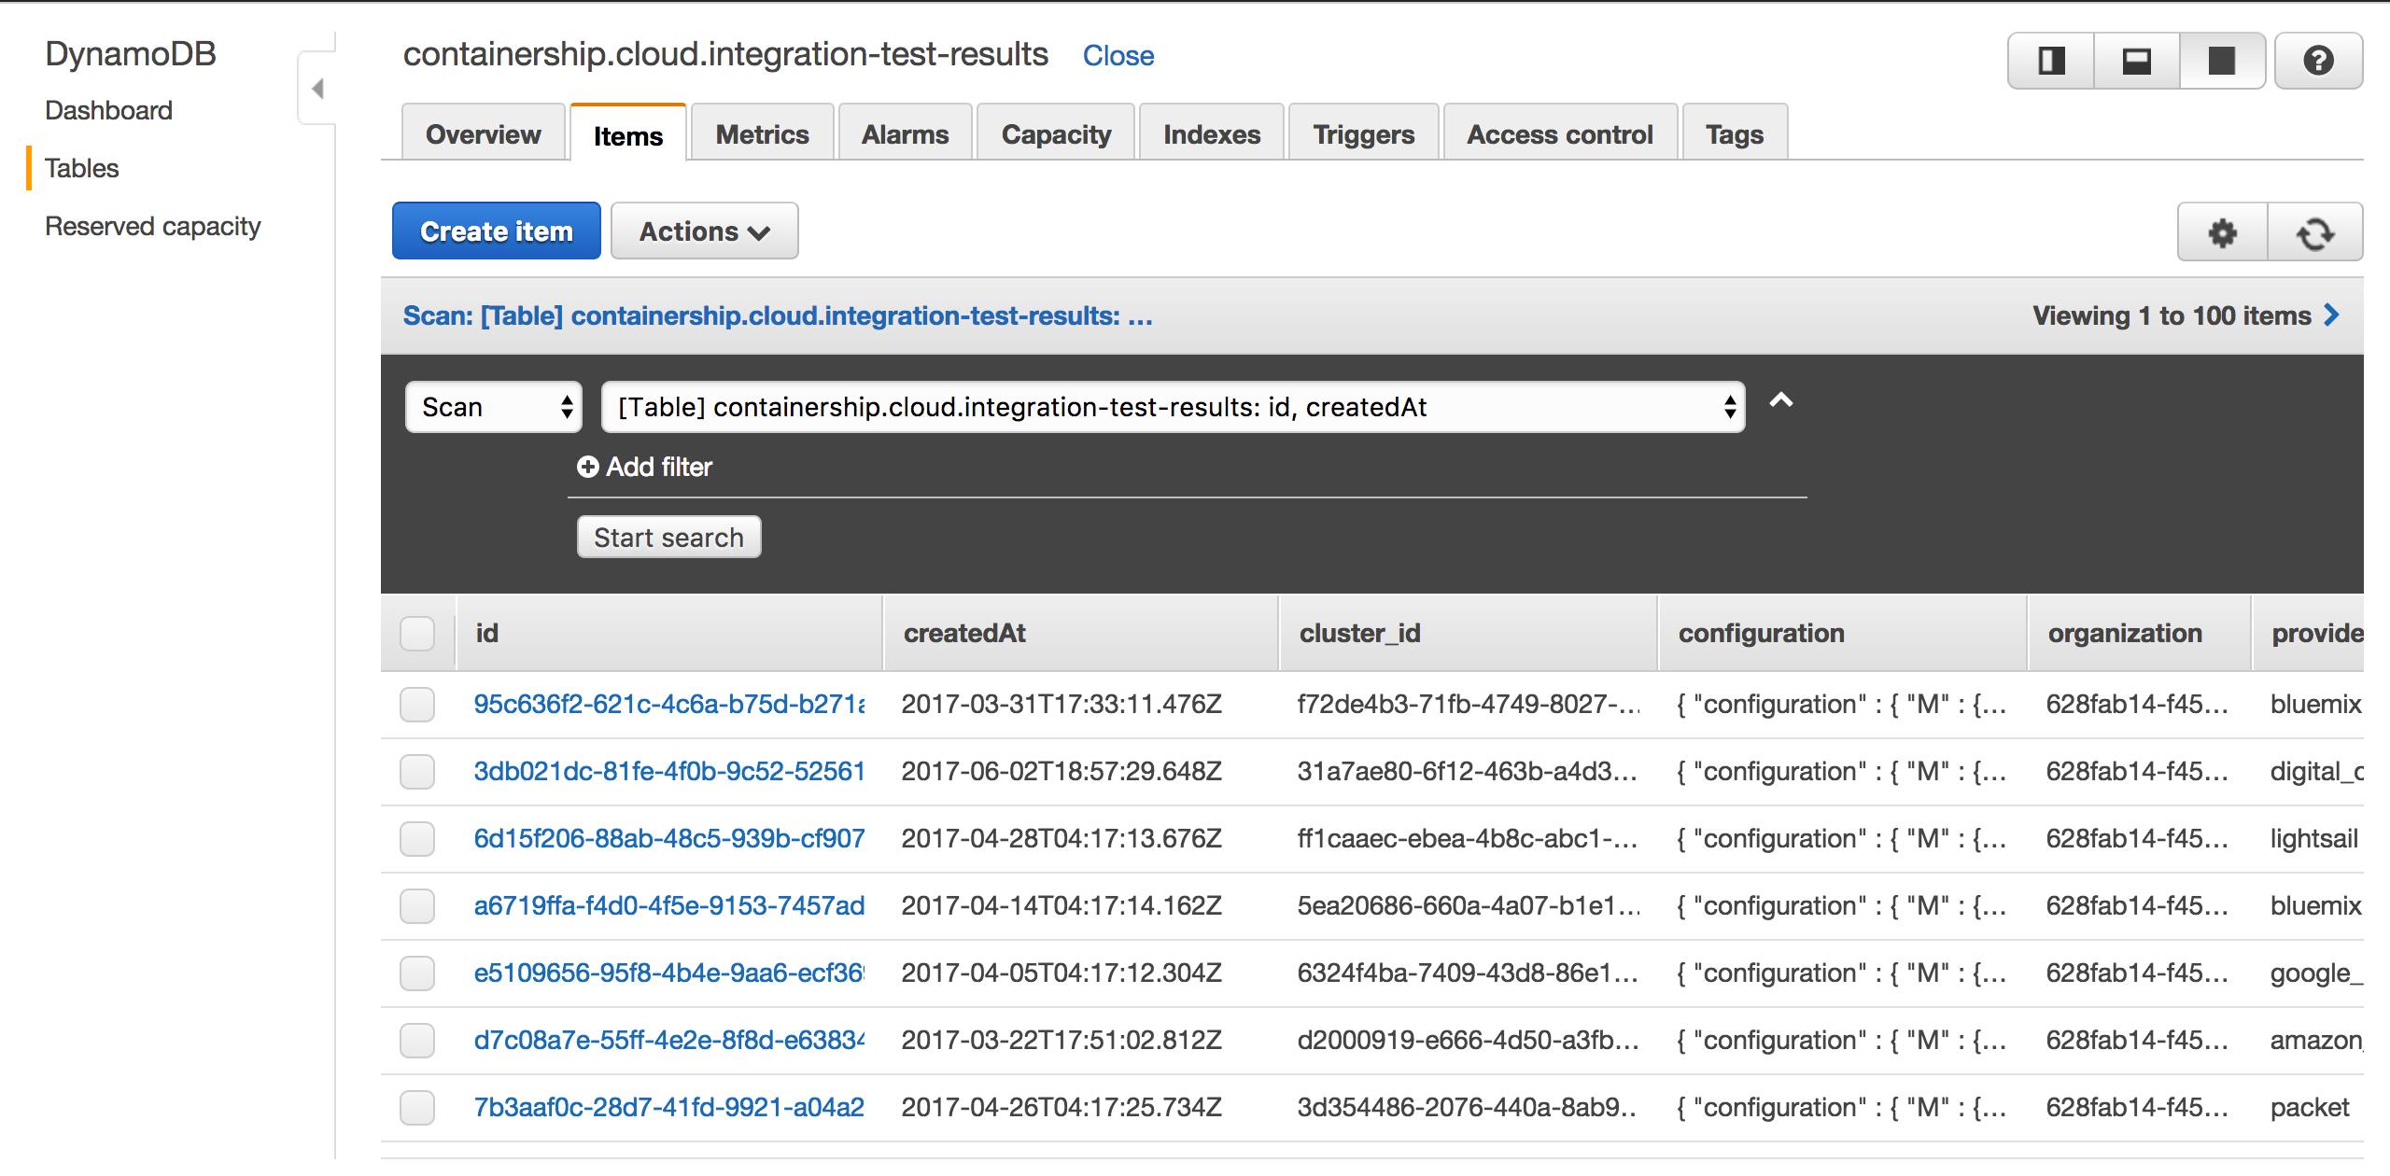Open the help question mark icon
This screenshot has height=1176, width=2390.
point(2318,62)
